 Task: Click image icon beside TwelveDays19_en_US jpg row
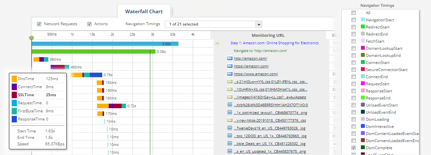[230, 128]
